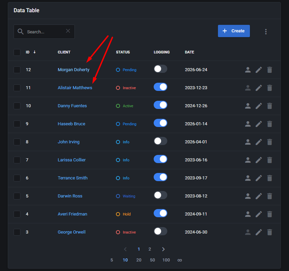Open George Orwell client link
289x271 pixels.
71,232
